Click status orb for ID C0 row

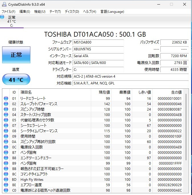point(6,190)
